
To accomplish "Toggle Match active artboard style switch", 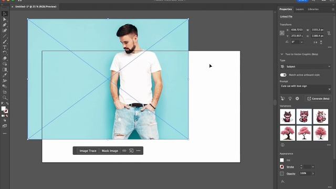I will pos(283,75).
